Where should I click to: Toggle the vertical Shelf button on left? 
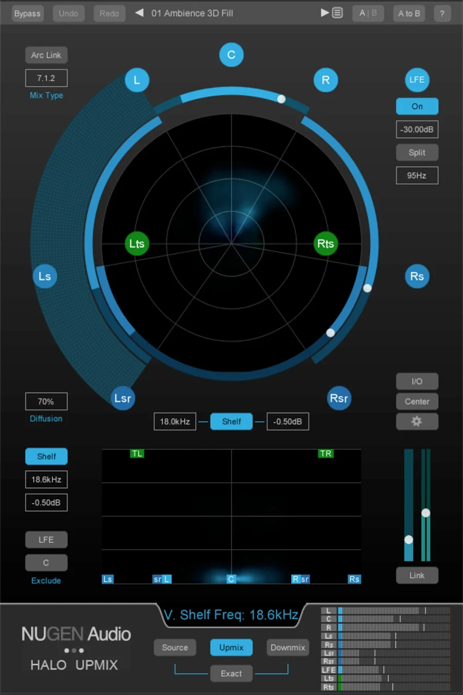point(46,456)
